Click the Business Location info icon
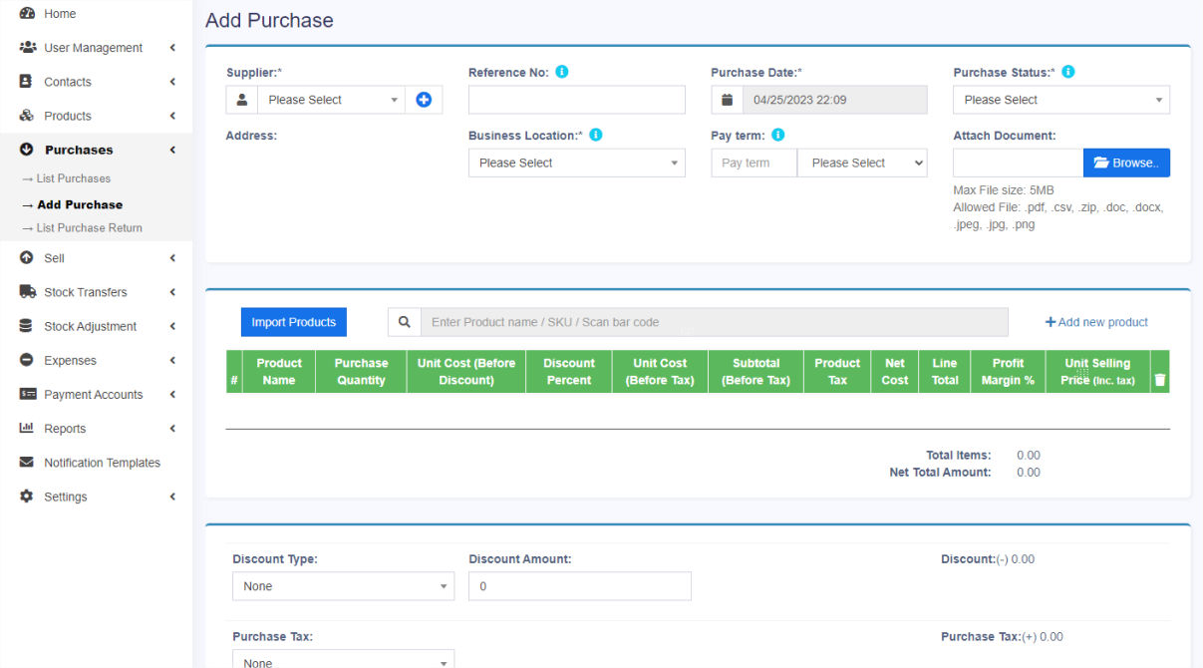This screenshot has height=668, width=1203. pyautogui.click(x=596, y=136)
